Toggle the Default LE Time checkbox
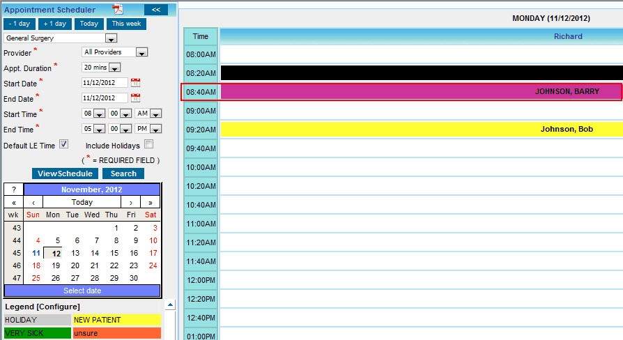623x340 pixels. click(63, 144)
